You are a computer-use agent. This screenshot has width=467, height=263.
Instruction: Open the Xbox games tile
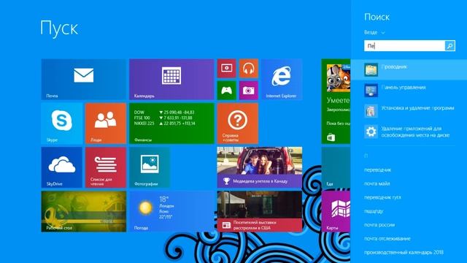pyautogui.click(x=227, y=91)
